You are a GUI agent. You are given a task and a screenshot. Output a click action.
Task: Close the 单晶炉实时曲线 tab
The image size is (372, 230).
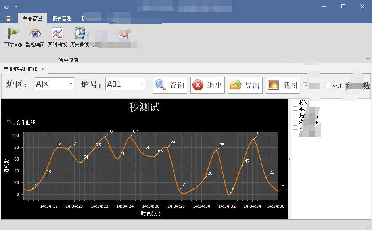coord(43,68)
